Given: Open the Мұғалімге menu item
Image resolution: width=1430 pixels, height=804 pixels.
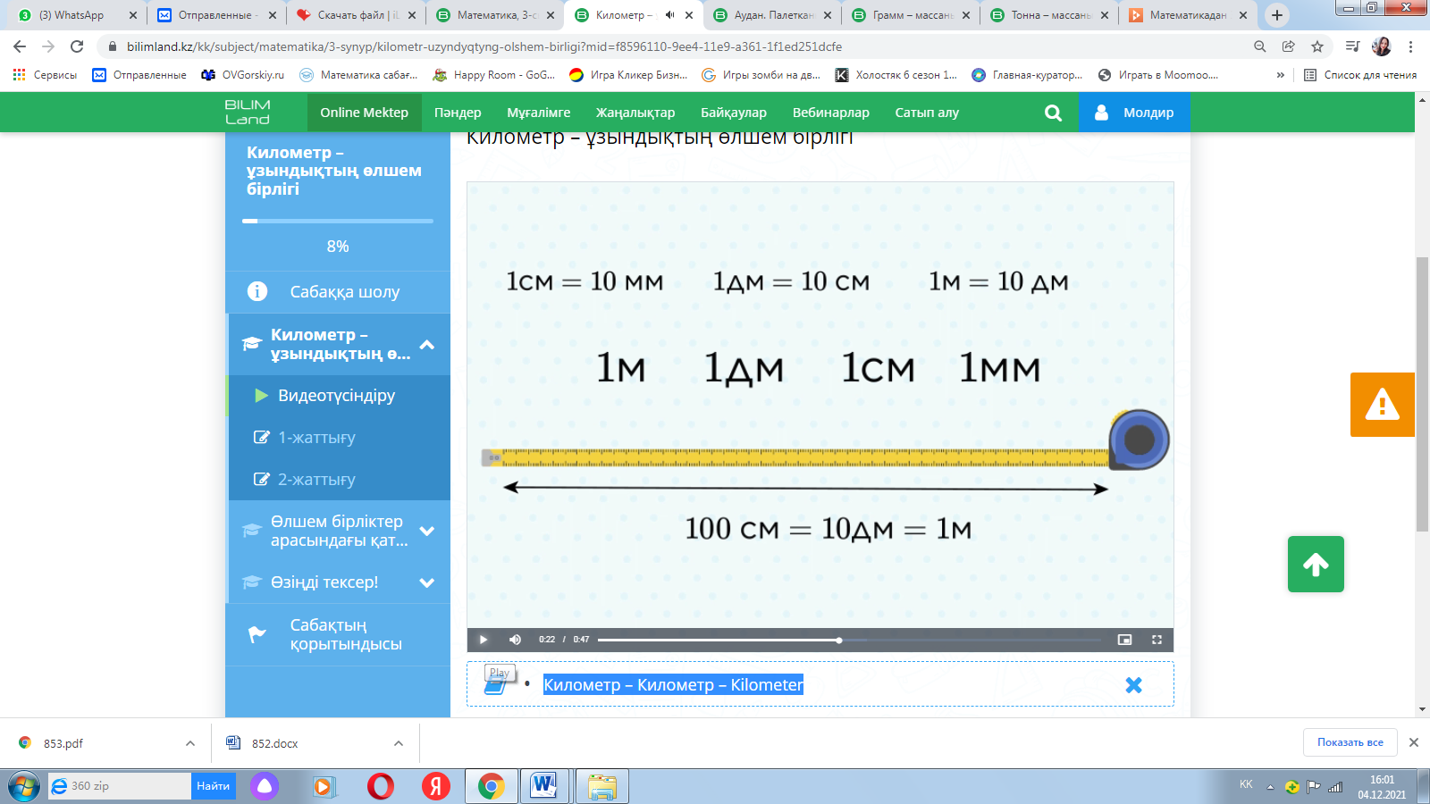Looking at the screenshot, I should click(x=539, y=113).
